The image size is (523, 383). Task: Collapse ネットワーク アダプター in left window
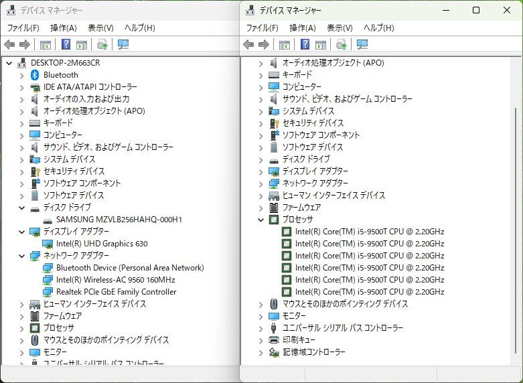tap(21, 256)
